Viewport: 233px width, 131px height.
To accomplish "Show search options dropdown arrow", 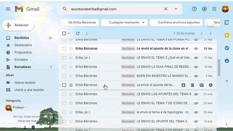I will [176, 9].
